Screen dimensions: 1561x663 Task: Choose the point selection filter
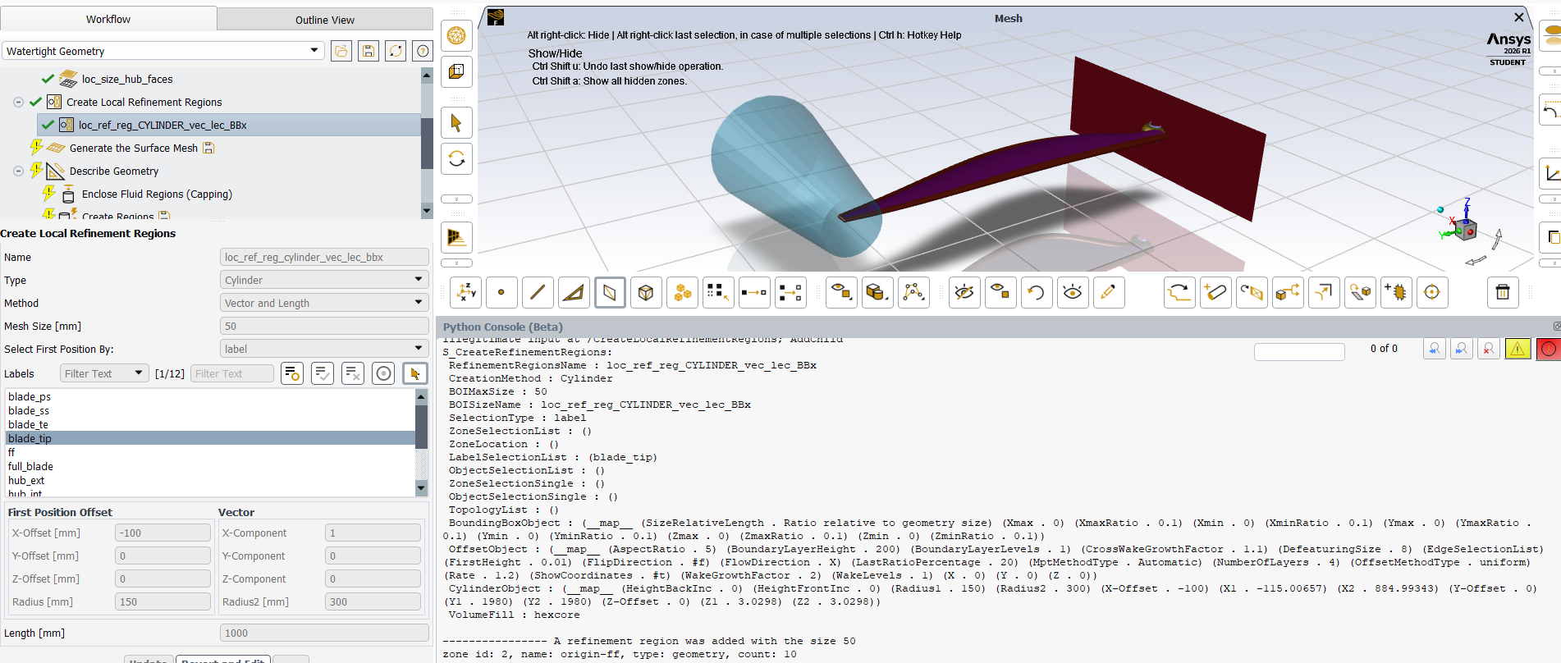pyautogui.click(x=501, y=292)
